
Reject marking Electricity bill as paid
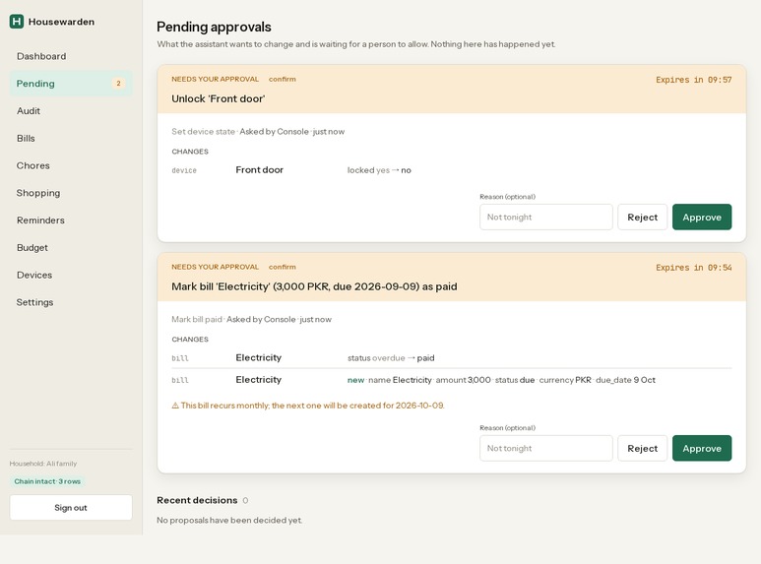(x=642, y=448)
